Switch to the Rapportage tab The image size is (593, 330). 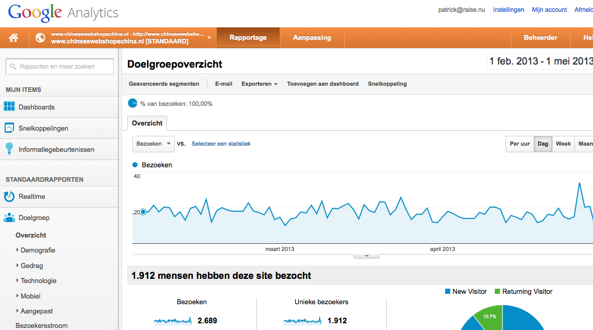pyautogui.click(x=248, y=38)
